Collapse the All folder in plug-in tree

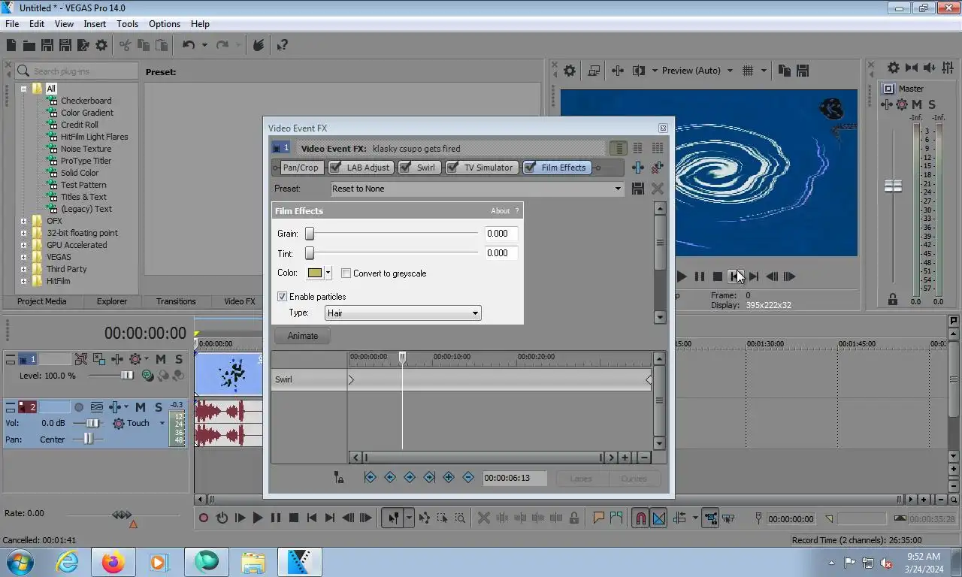24,89
